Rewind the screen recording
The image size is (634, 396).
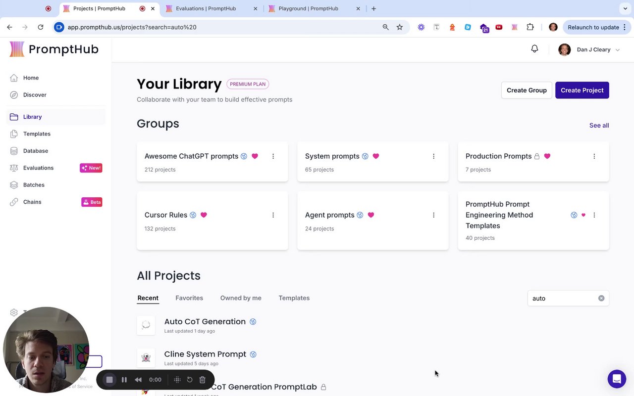(x=138, y=380)
